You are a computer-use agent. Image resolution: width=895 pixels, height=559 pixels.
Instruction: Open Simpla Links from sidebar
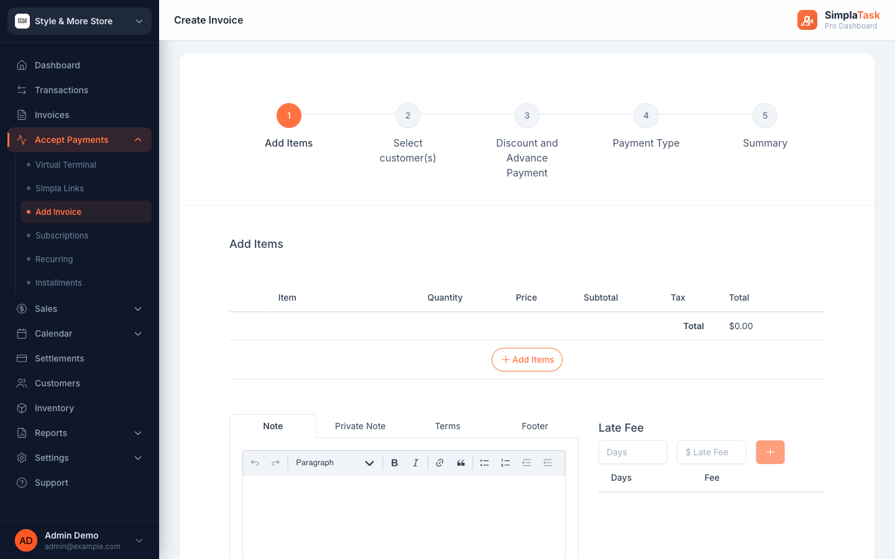point(86,188)
